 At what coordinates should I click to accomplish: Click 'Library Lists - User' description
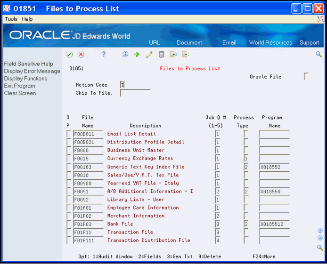pos(136,199)
